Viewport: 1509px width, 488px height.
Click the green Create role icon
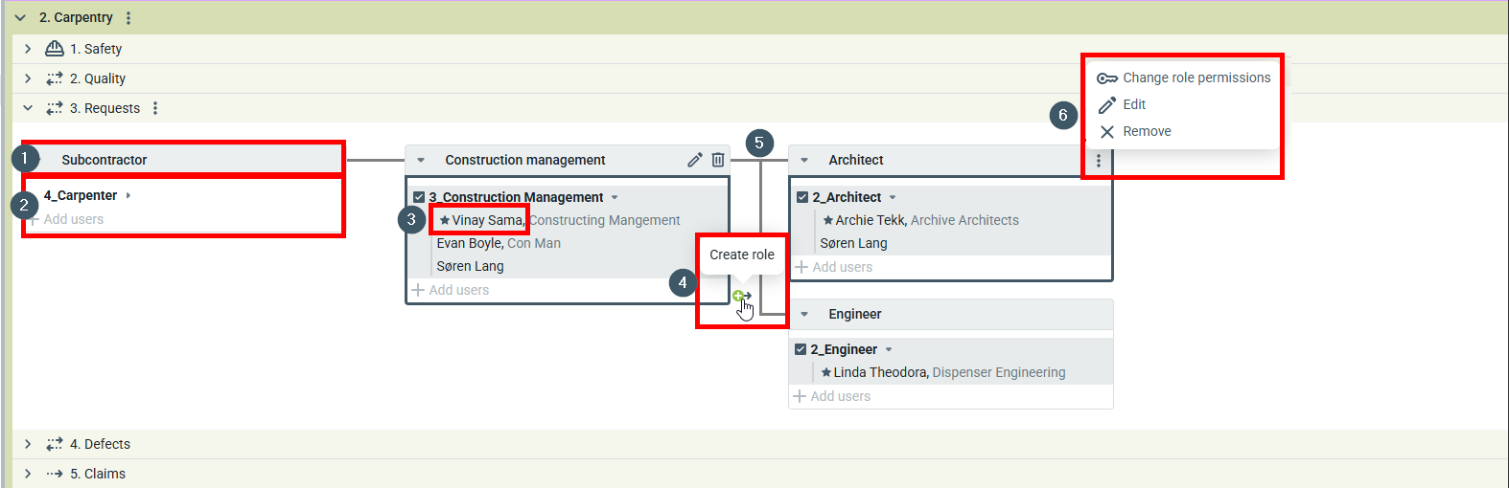point(739,297)
